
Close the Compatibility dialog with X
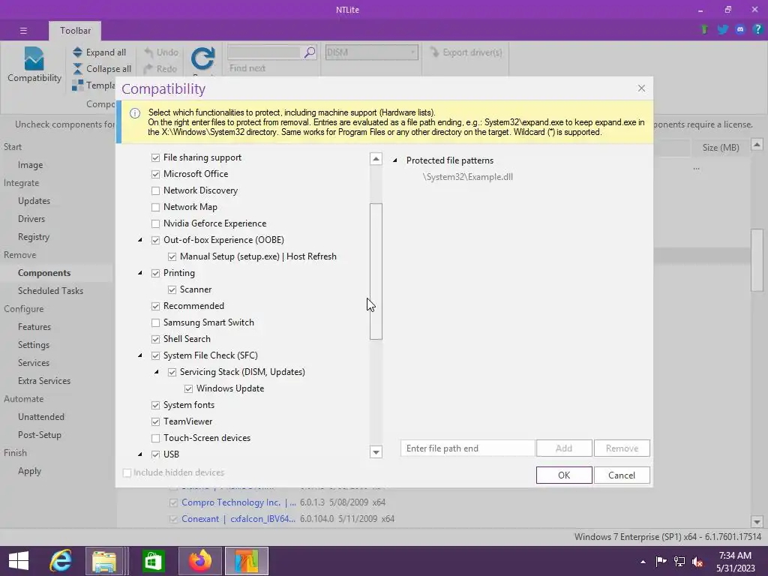click(x=642, y=88)
